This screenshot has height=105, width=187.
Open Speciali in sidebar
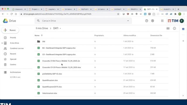click(13, 59)
